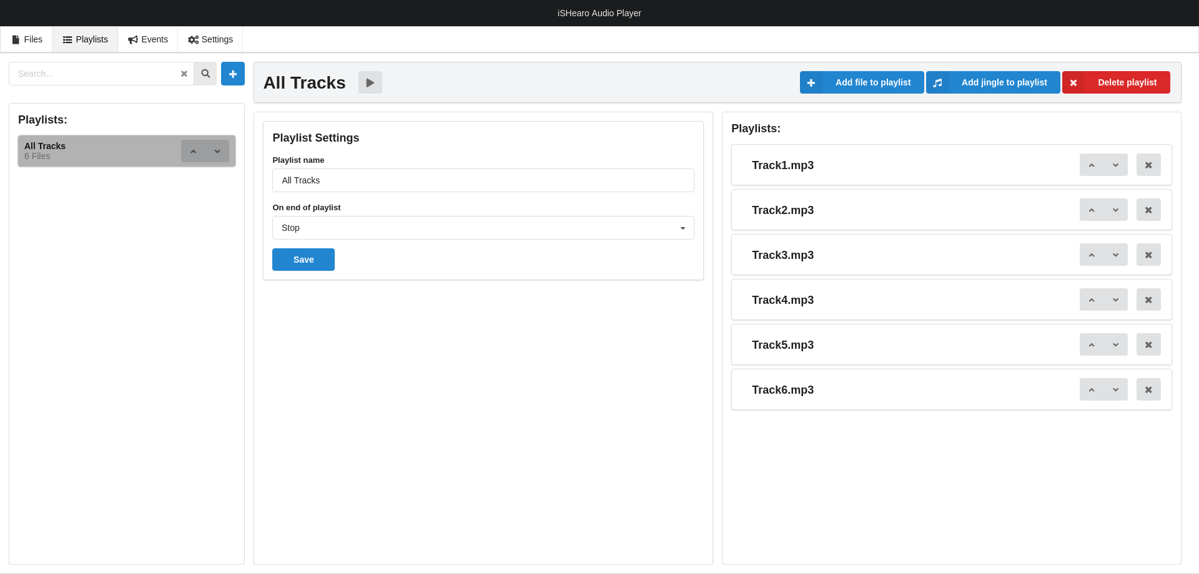Switch to the Events tab
Image resolution: width=1199 pixels, height=574 pixels.
tap(148, 39)
